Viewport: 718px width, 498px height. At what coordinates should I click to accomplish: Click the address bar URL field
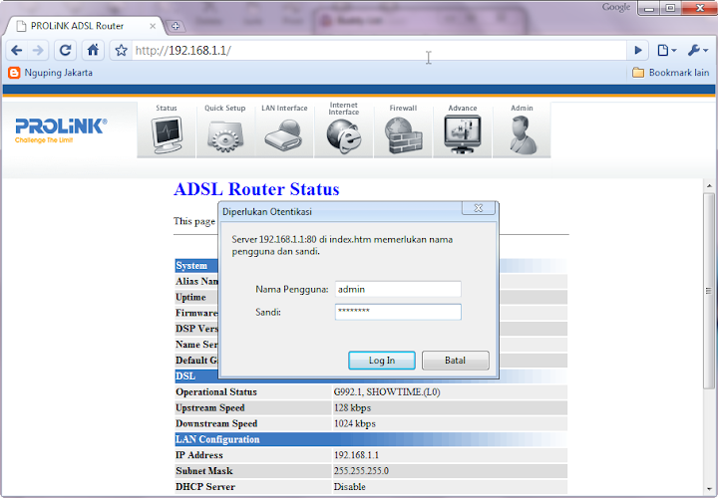tap(379, 51)
